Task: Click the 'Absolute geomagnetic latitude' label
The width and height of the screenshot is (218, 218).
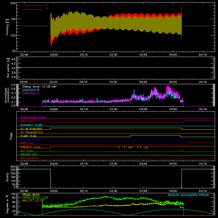Action: [188, 195]
